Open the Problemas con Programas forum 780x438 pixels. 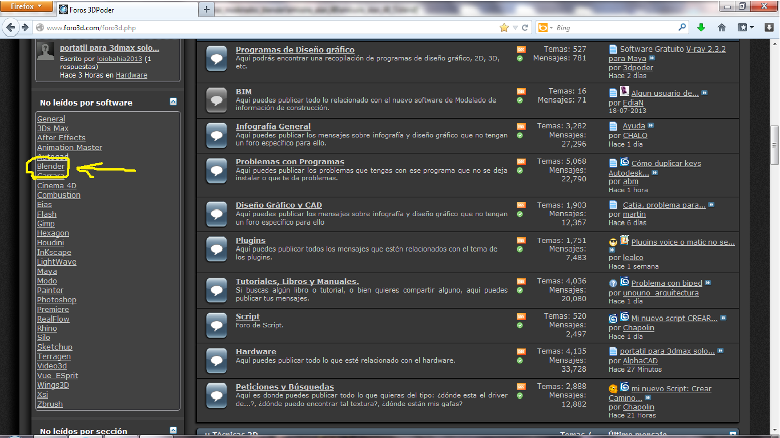click(x=290, y=162)
